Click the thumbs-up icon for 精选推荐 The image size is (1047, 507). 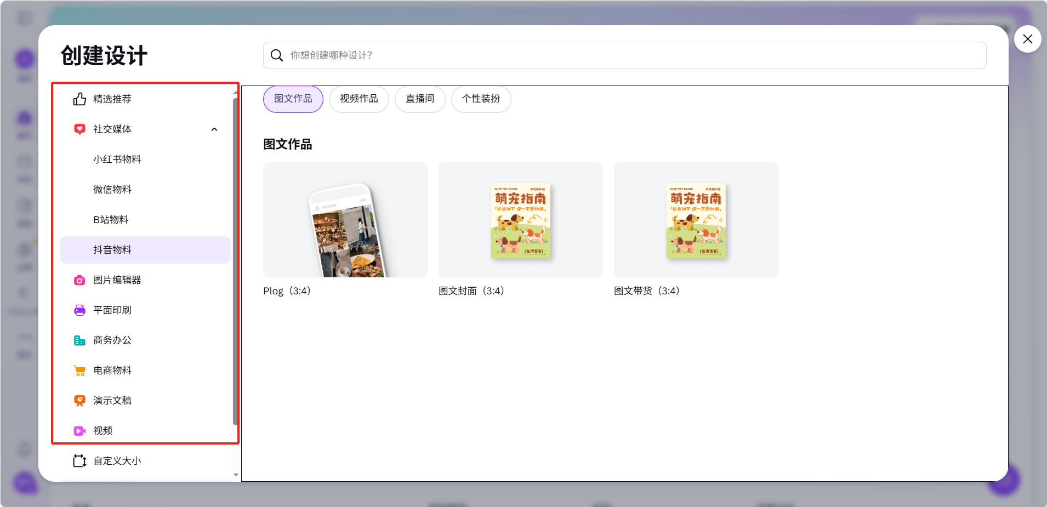[x=79, y=99]
